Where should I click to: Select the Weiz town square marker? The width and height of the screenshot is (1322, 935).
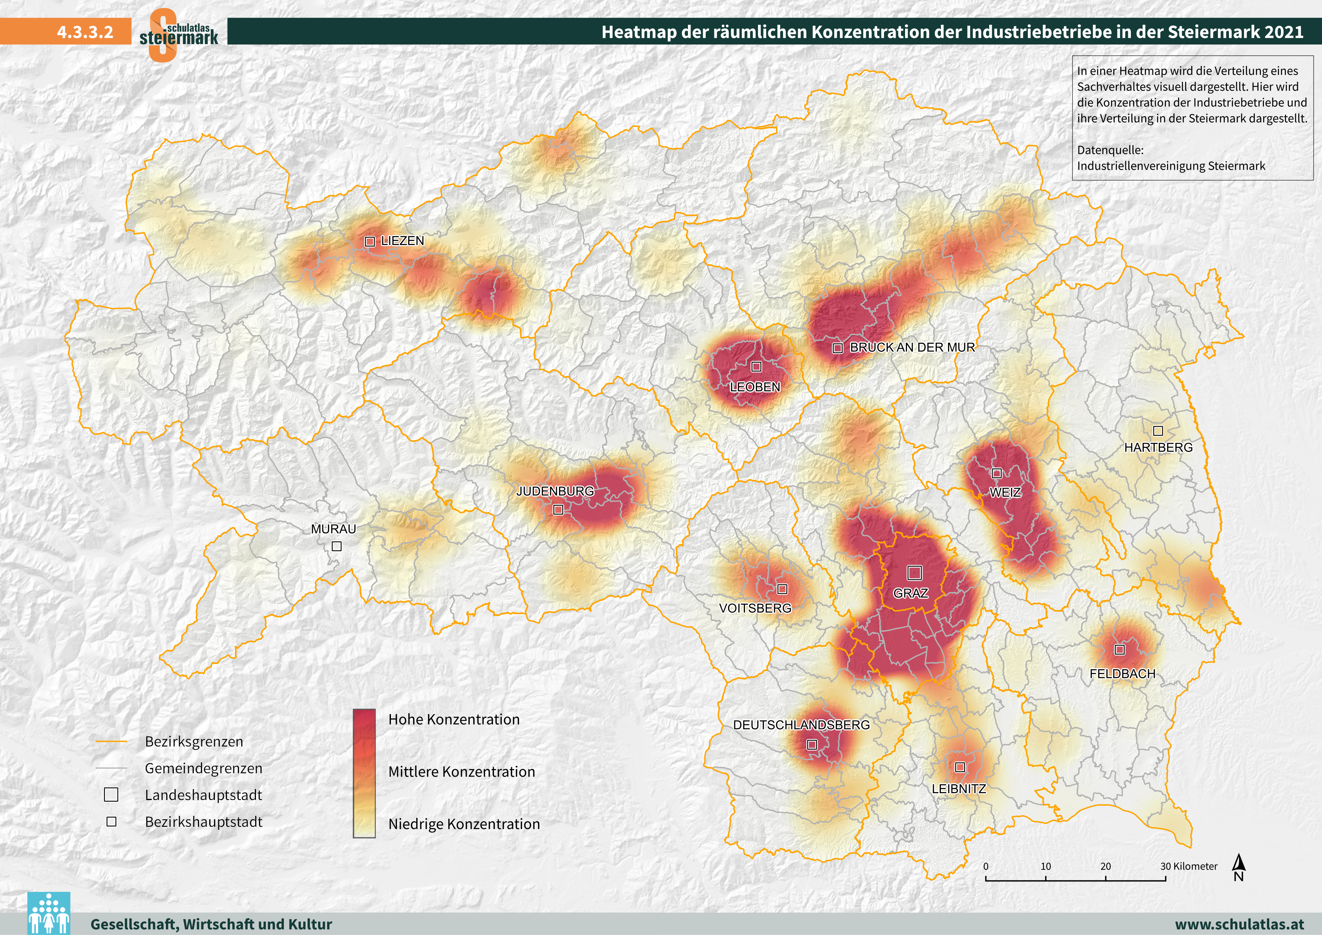click(x=997, y=473)
